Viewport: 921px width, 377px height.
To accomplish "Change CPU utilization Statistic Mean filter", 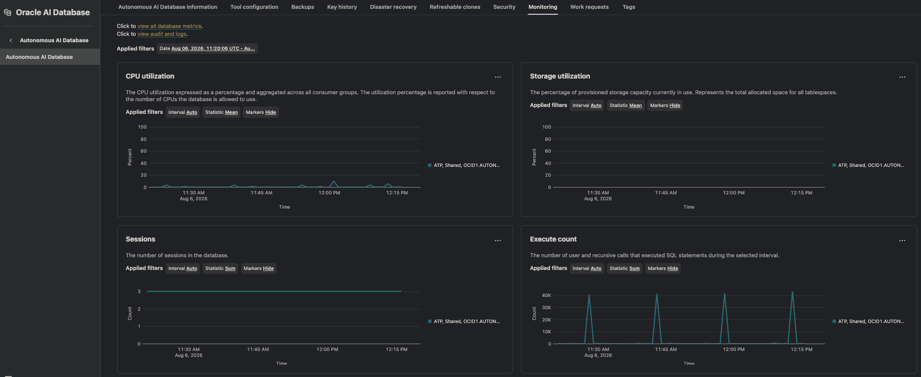I will click(x=221, y=112).
